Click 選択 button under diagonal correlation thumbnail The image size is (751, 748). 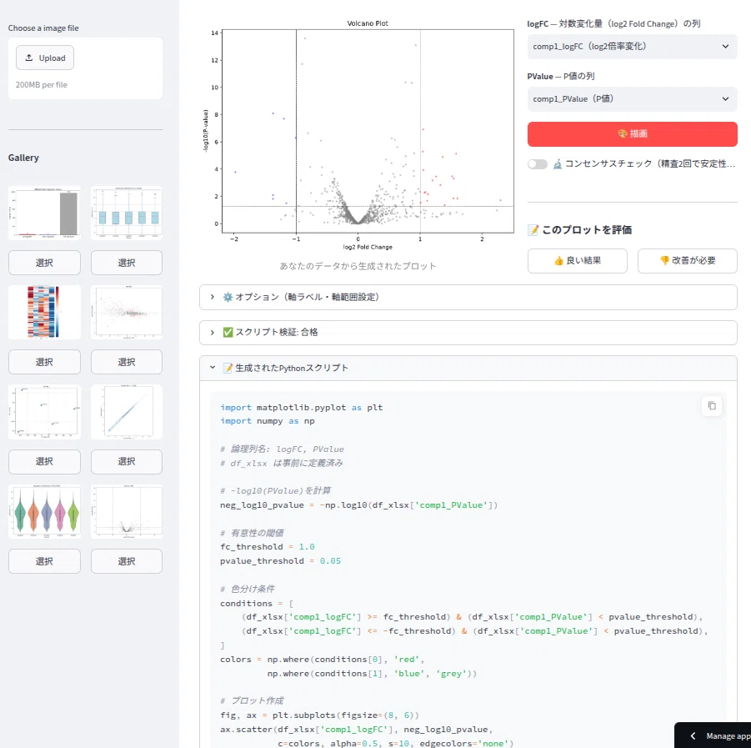click(x=127, y=461)
